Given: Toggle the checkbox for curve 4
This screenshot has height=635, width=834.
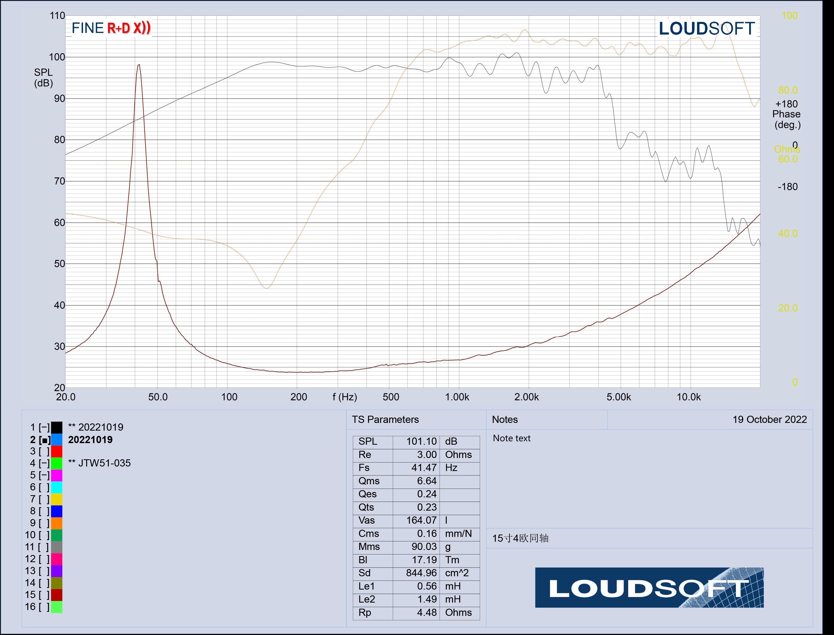Looking at the screenshot, I should click(44, 463).
